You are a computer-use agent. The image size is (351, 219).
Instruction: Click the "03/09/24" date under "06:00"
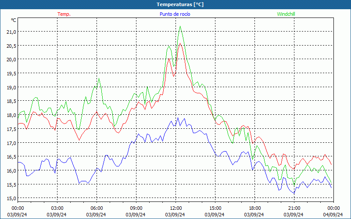point(96,215)
